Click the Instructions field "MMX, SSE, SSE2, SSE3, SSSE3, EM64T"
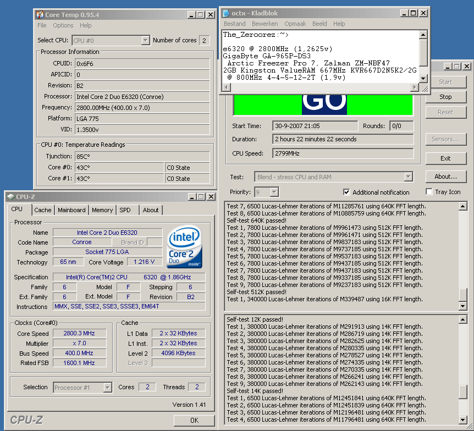 pos(129,306)
